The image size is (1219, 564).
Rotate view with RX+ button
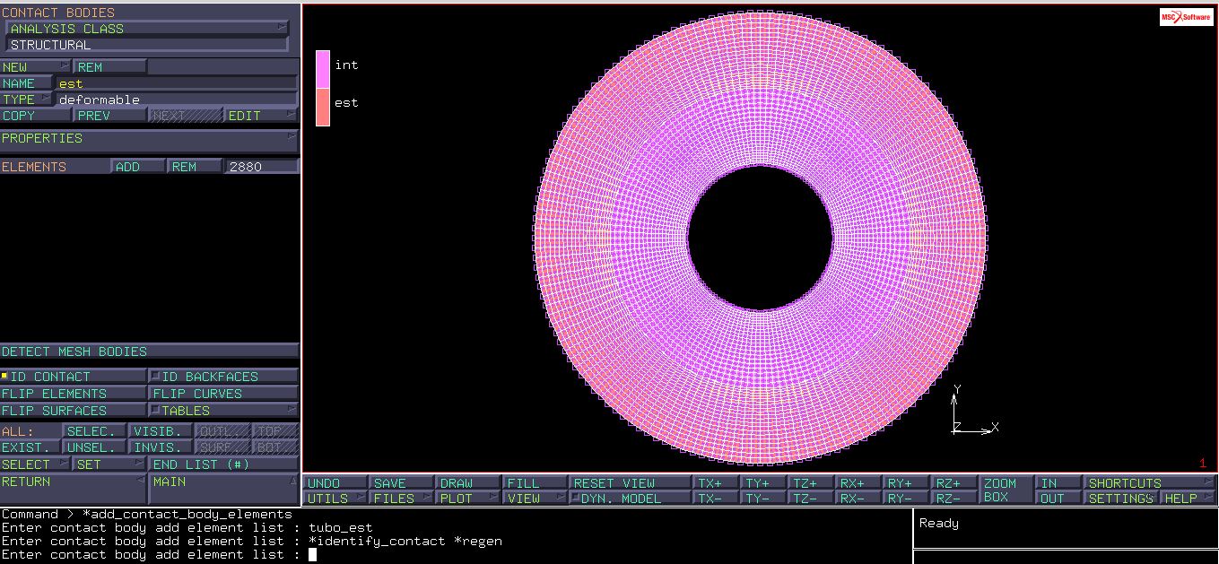tap(857, 482)
